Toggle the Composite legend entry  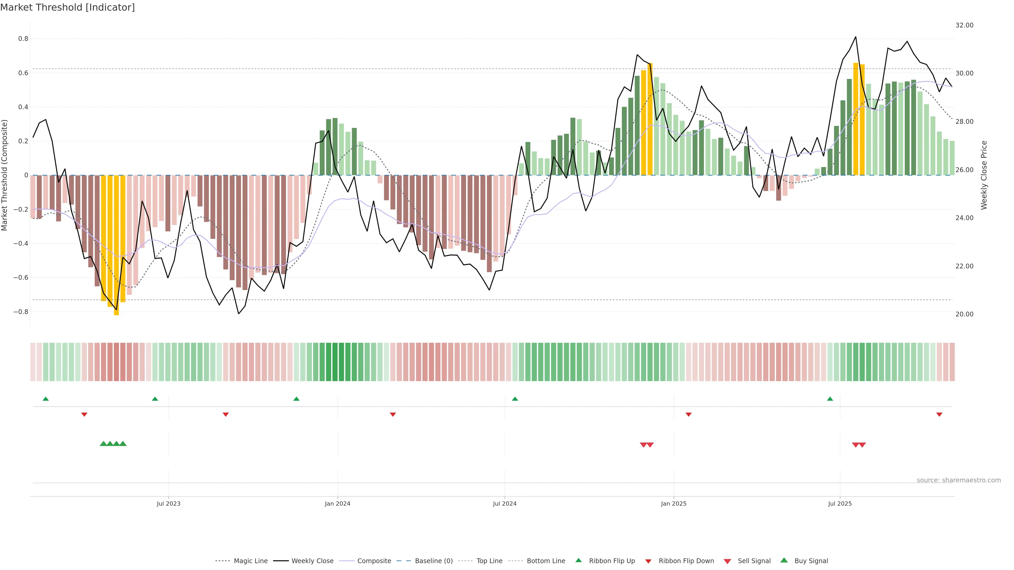pyautogui.click(x=374, y=561)
